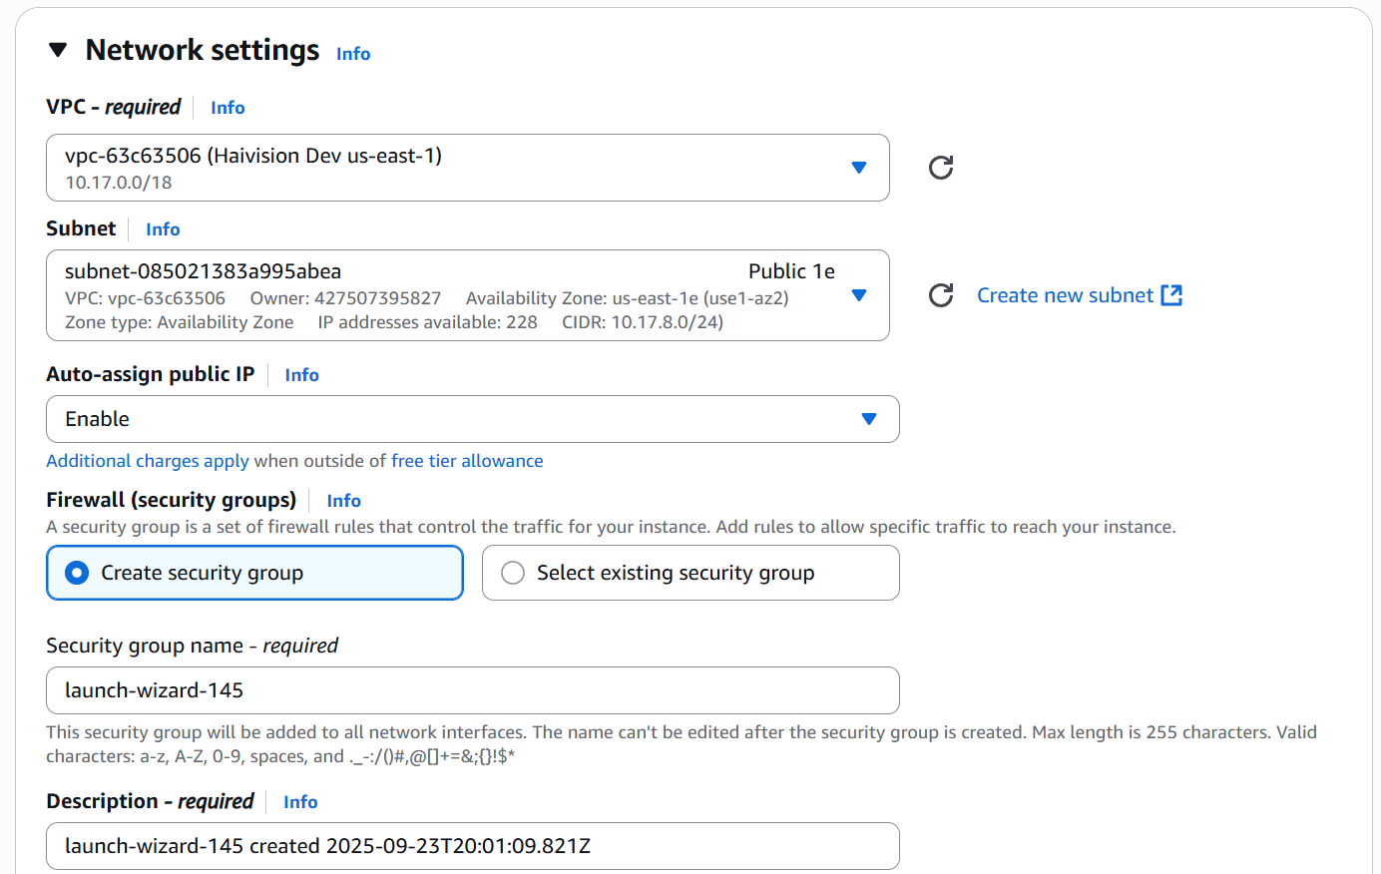Image resolution: width=1381 pixels, height=874 pixels.
Task: Refresh the VPC list
Action: (x=939, y=168)
